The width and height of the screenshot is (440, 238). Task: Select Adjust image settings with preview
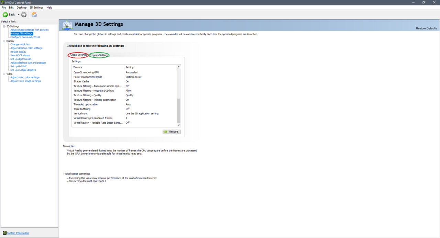click(x=30, y=30)
